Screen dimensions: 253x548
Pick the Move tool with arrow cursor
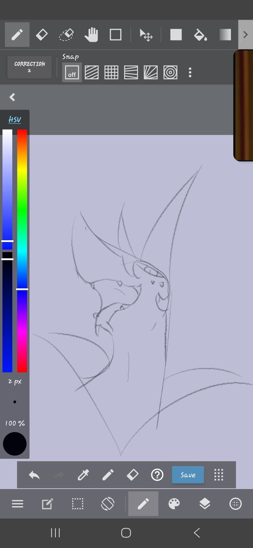point(146,35)
